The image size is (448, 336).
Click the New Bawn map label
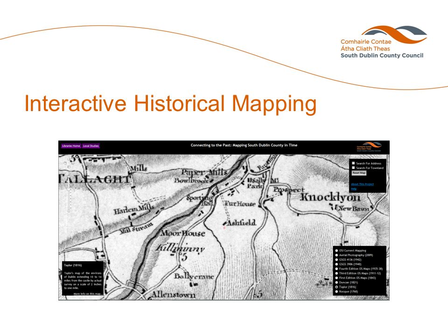[354, 208]
